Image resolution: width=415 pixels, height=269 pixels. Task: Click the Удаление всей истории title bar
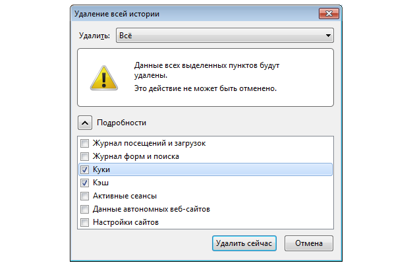(x=194, y=14)
